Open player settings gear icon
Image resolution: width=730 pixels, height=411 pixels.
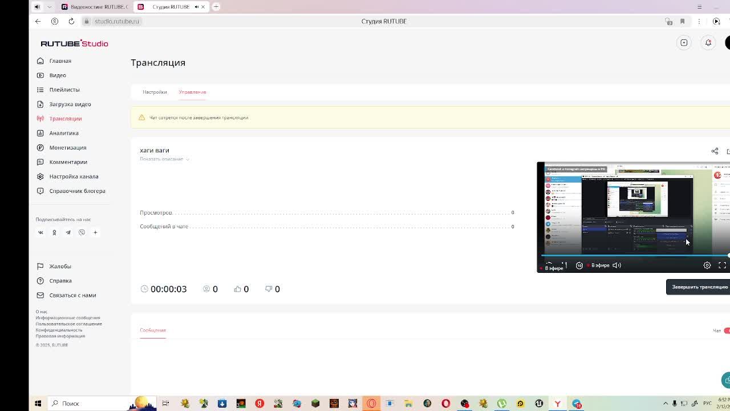coord(707,265)
